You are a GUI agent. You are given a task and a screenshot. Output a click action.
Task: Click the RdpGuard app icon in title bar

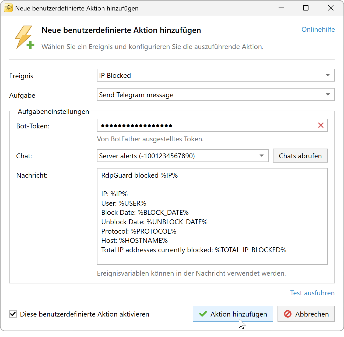(8, 8)
